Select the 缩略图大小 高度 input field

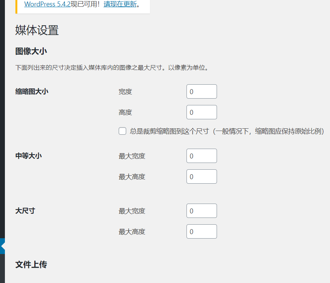(202, 112)
